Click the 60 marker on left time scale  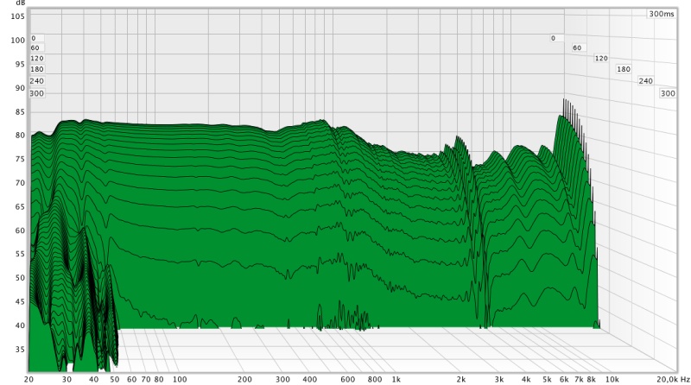point(36,48)
